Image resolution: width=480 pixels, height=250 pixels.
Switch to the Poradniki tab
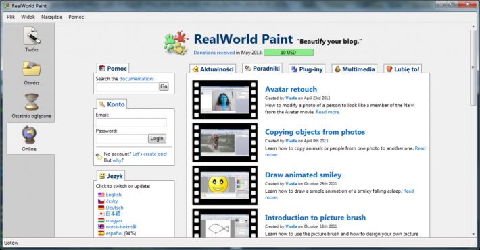[x=262, y=68]
